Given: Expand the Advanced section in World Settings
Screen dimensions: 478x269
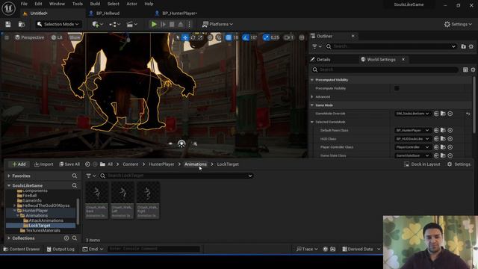Looking at the screenshot, I should coord(312,96).
